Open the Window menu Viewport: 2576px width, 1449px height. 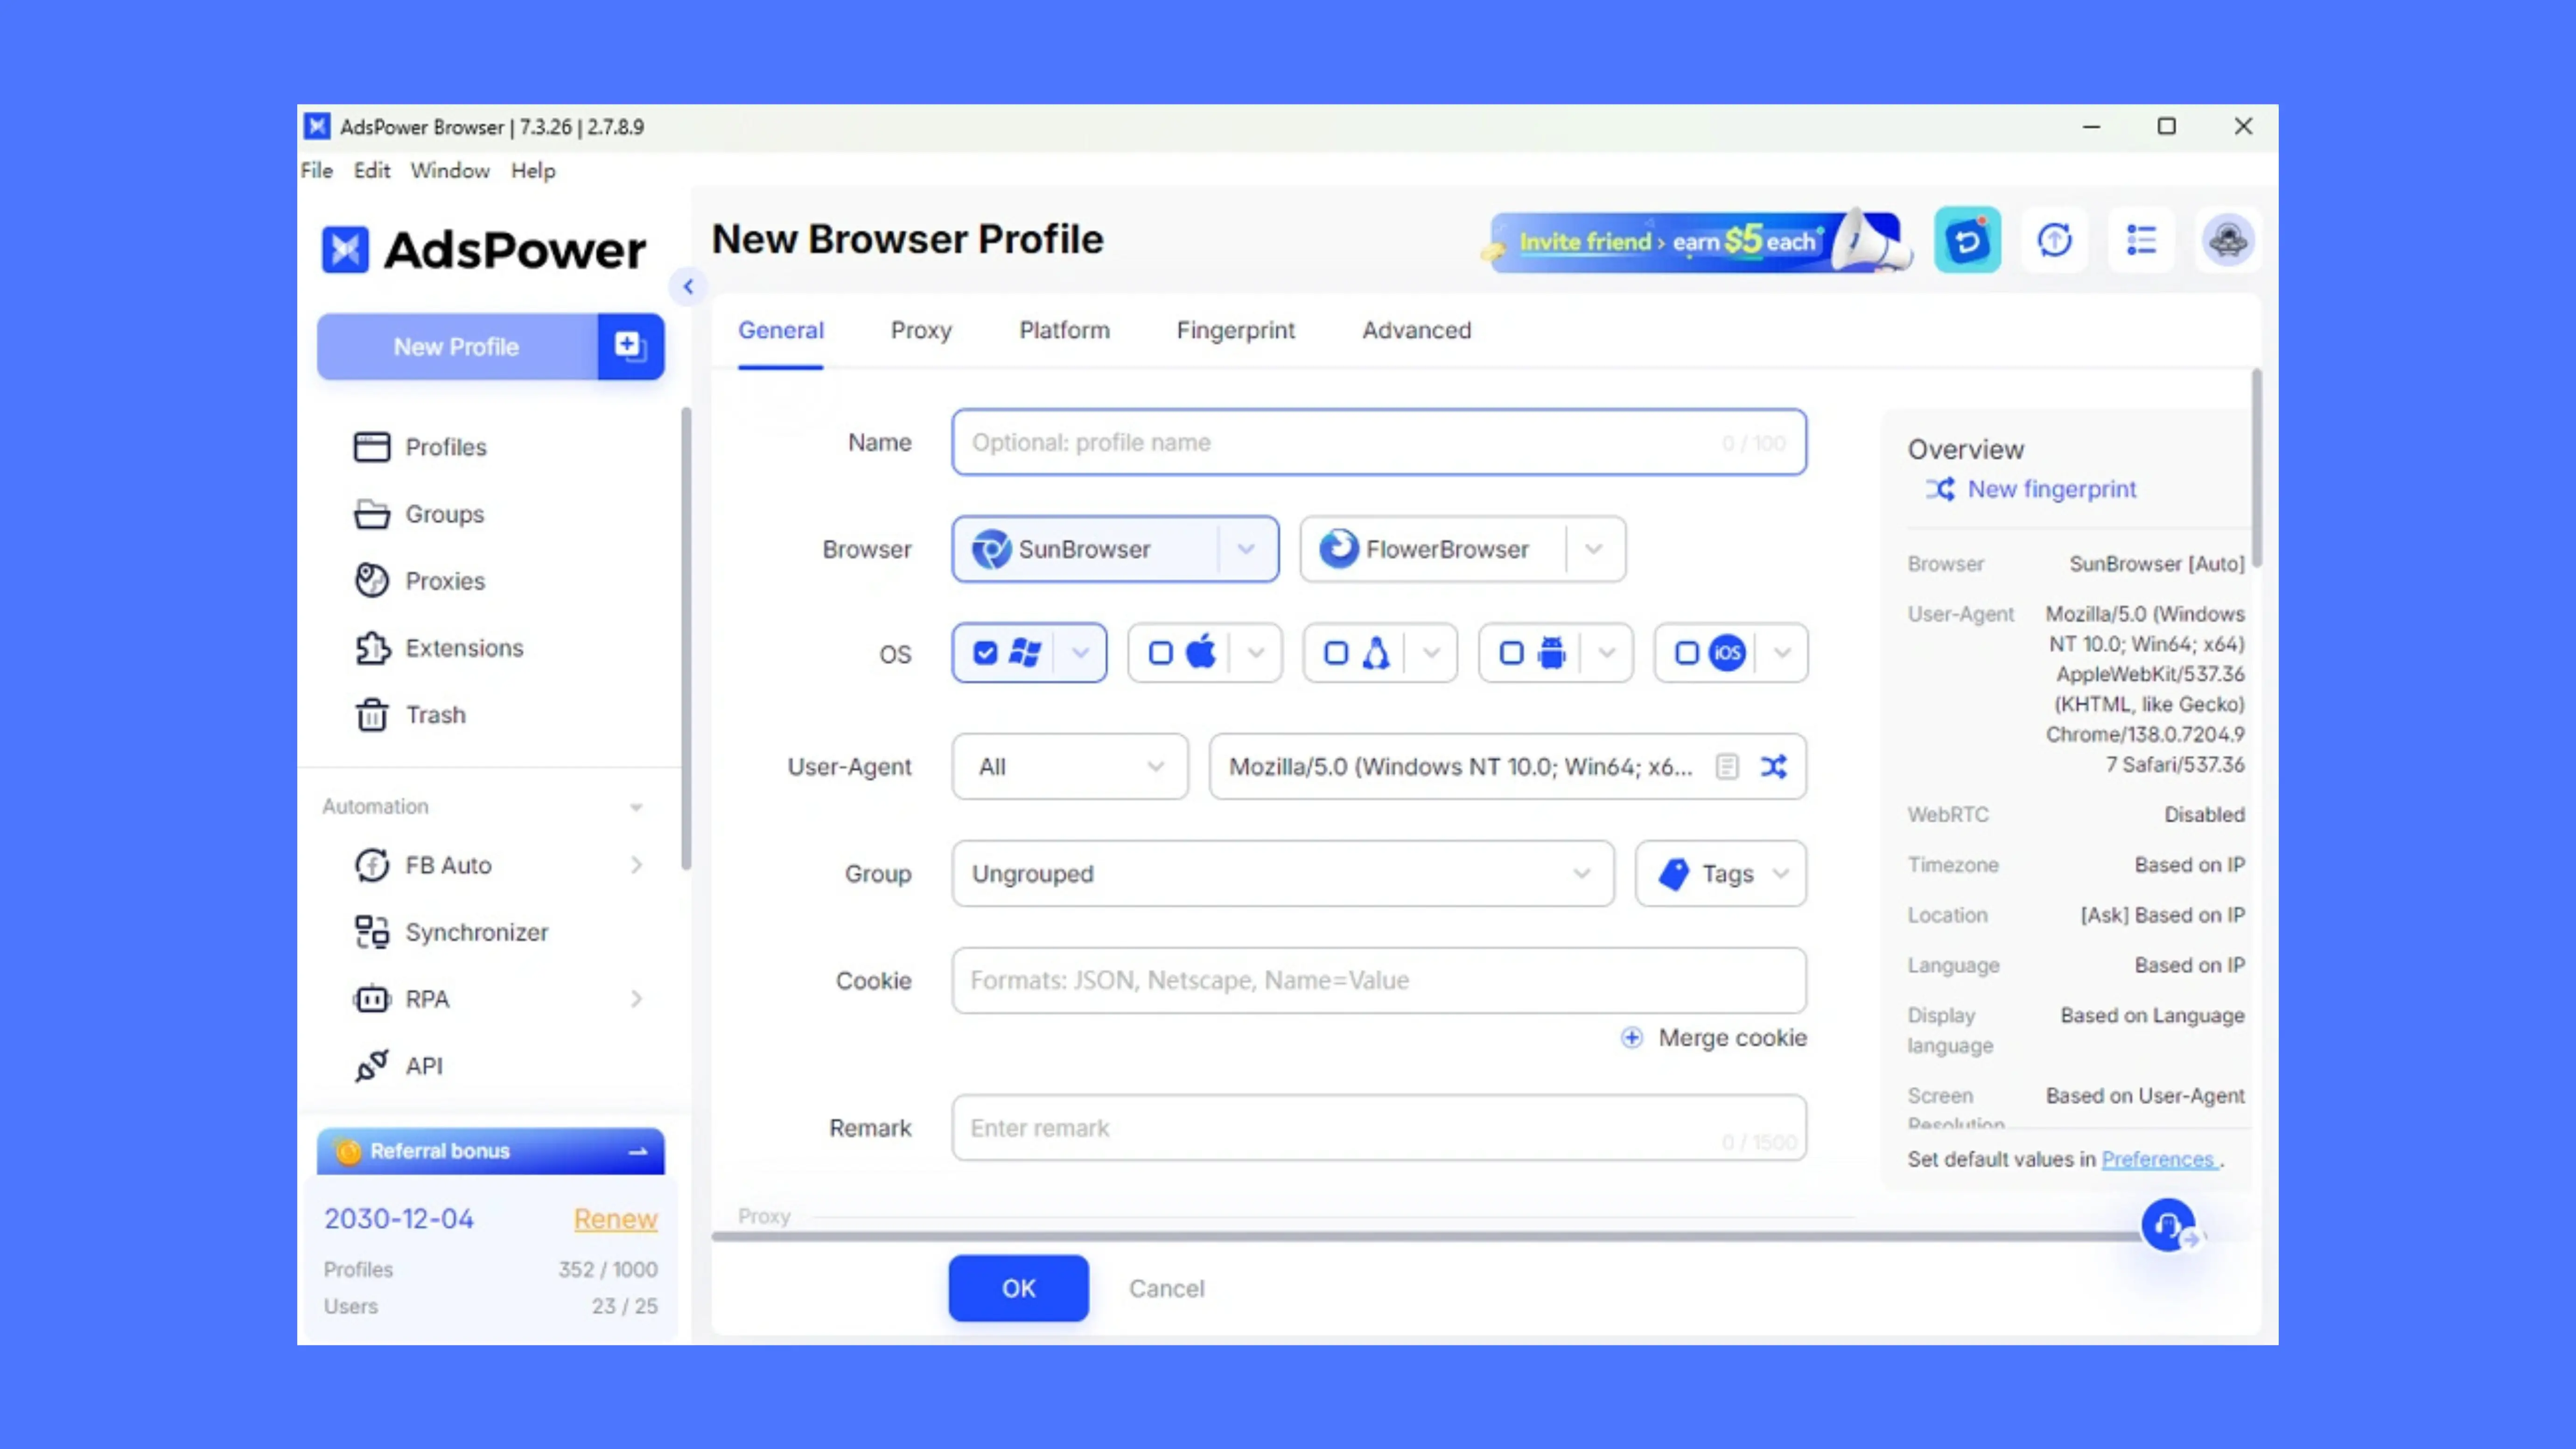pyautogui.click(x=450, y=171)
